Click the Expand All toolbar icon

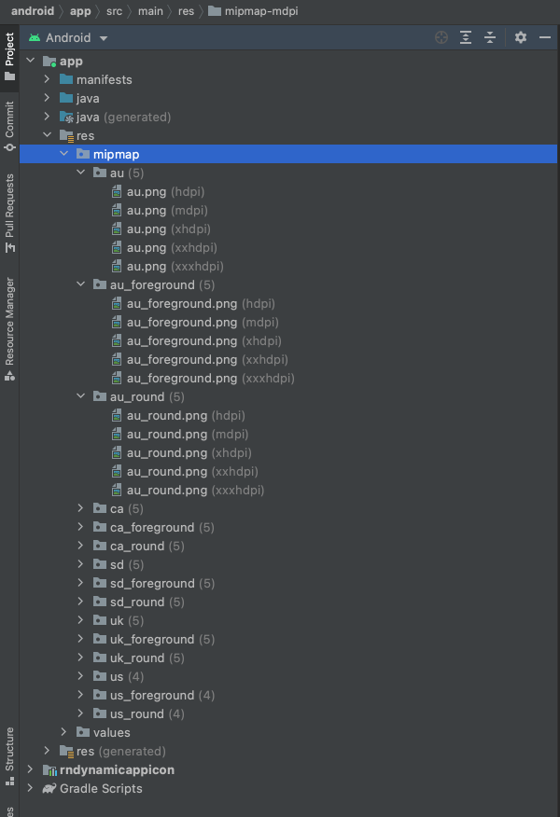(x=466, y=37)
